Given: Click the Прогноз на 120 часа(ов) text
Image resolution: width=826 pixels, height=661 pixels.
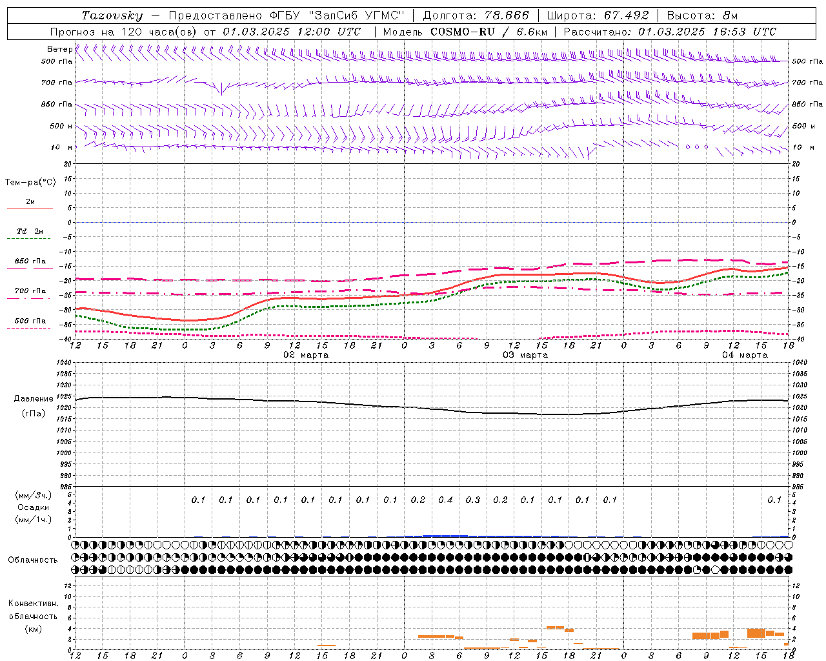Looking at the screenshot, I should click(124, 32).
